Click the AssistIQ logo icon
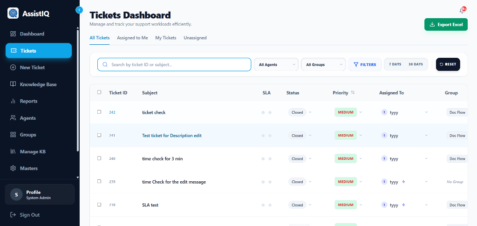The width and height of the screenshot is (477, 226). [13, 13]
